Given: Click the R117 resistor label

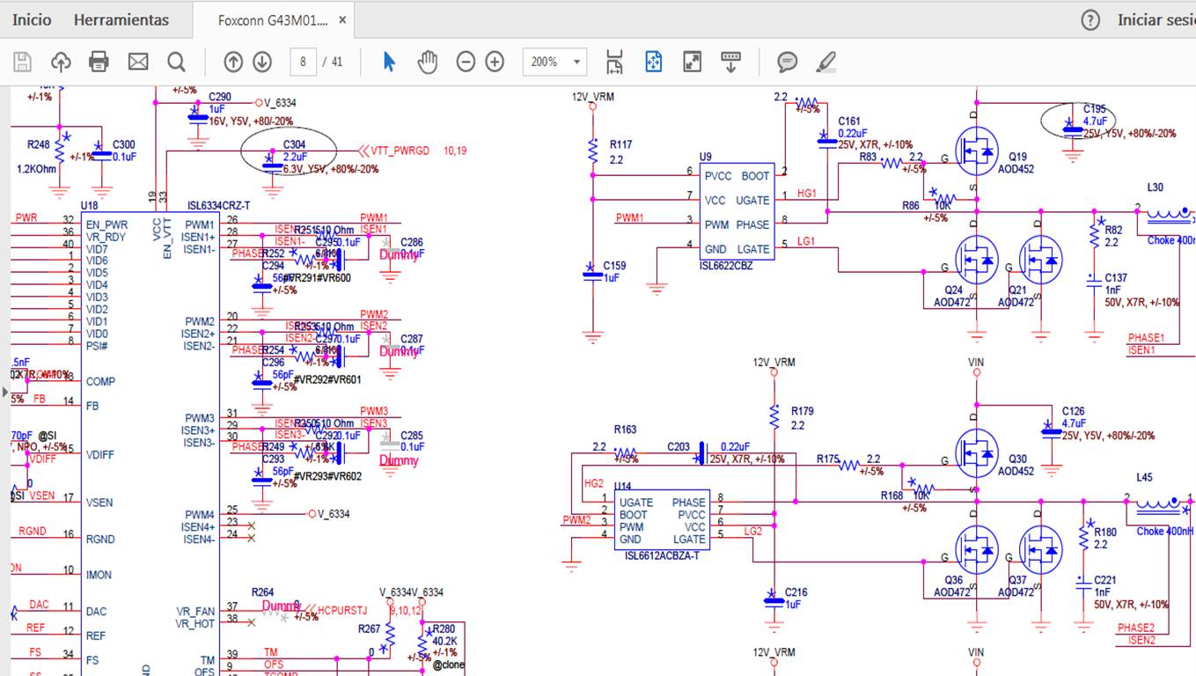Looking at the screenshot, I should pyautogui.click(x=620, y=145).
